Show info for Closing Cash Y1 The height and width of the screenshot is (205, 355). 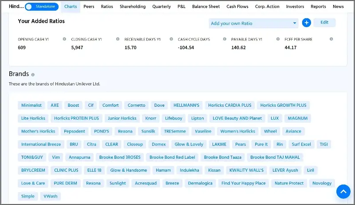pos(118,39)
